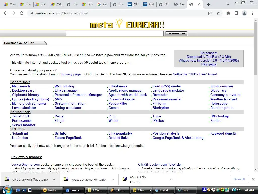The width and height of the screenshot is (258, 194).
Task: Click Download A-ToolBar (2.3 Mb) link
Action: (x=209, y=57)
